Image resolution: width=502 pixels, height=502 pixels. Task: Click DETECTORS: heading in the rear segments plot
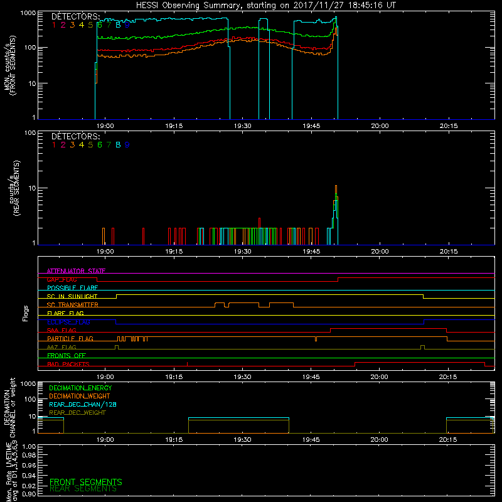[76, 137]
